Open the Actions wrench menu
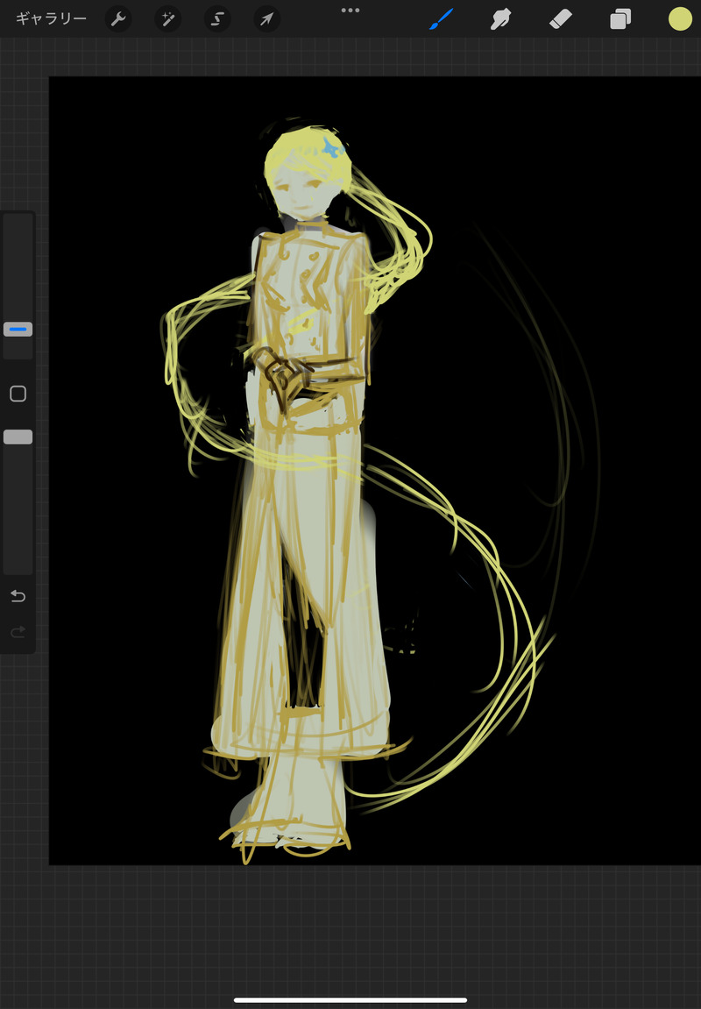The height and width of the screenshot is (1009, 701). point(117,19)
